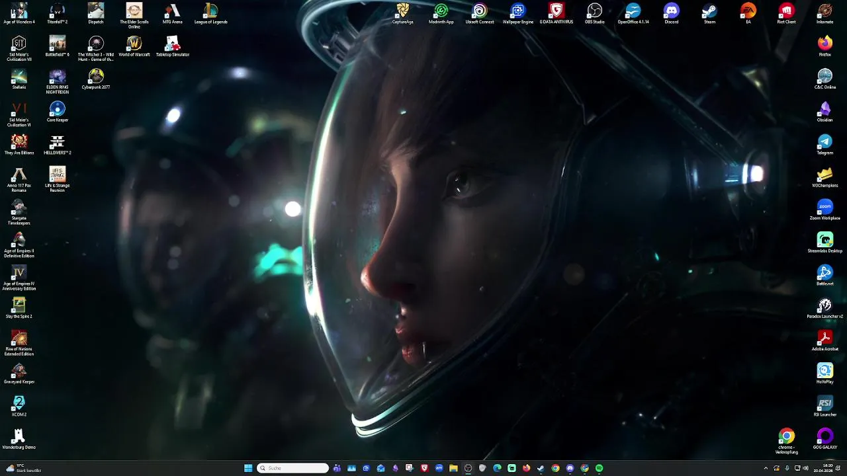The height and width of the screenshot is (476, 847).
Task: Select the Graveyard Keeper shortcut
Action: [19, 374]
